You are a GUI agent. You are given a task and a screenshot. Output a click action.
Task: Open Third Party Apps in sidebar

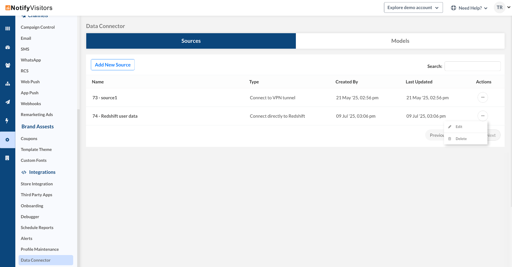pos(37,195)
